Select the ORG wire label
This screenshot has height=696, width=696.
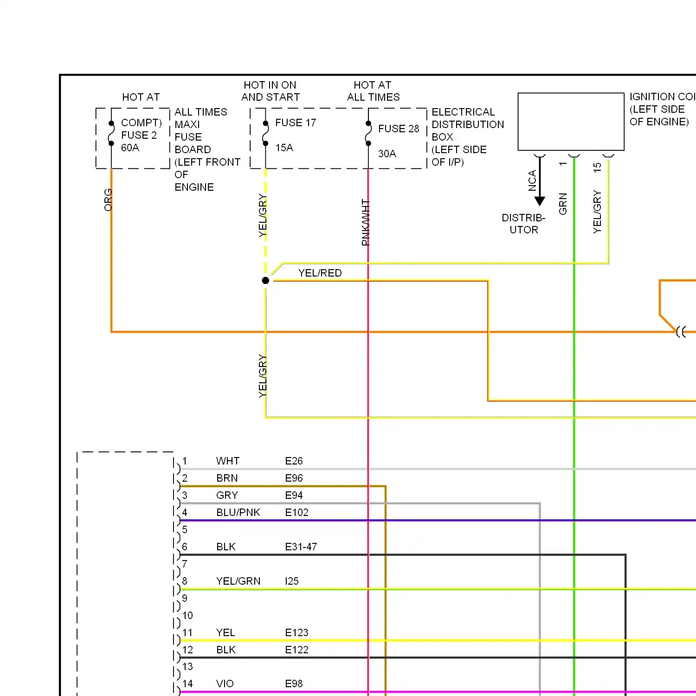(108, 200)
